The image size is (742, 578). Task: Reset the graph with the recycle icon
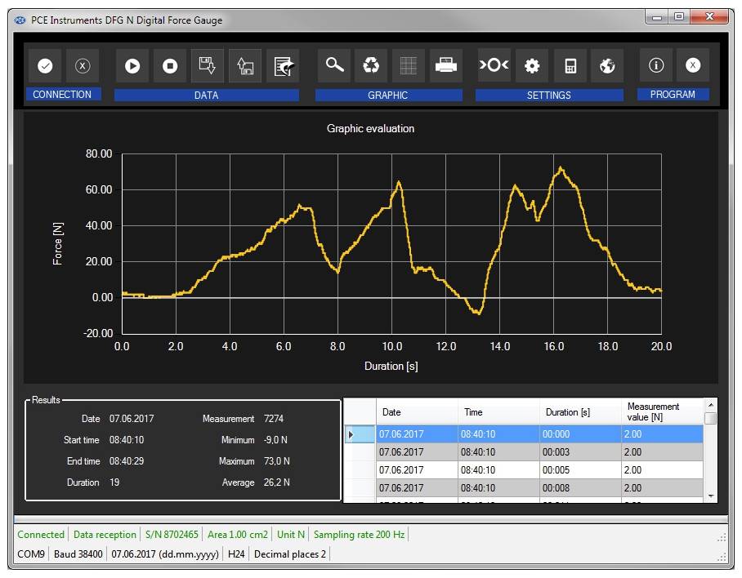pos(372,66)
